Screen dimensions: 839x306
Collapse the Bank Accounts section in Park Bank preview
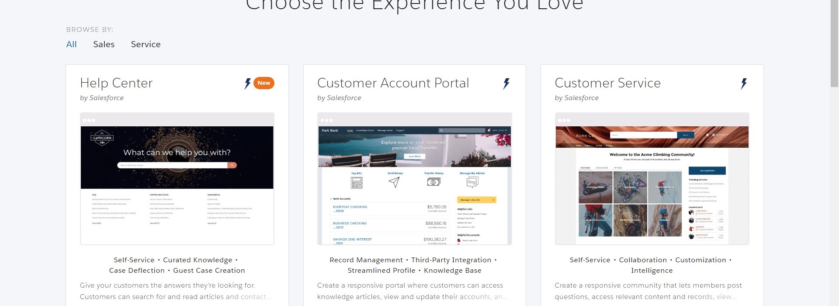[x=331, y=198]
